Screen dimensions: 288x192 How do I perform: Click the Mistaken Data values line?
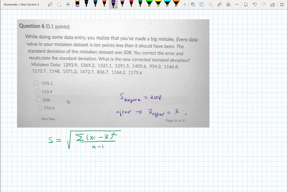click(x=105, y=68)
